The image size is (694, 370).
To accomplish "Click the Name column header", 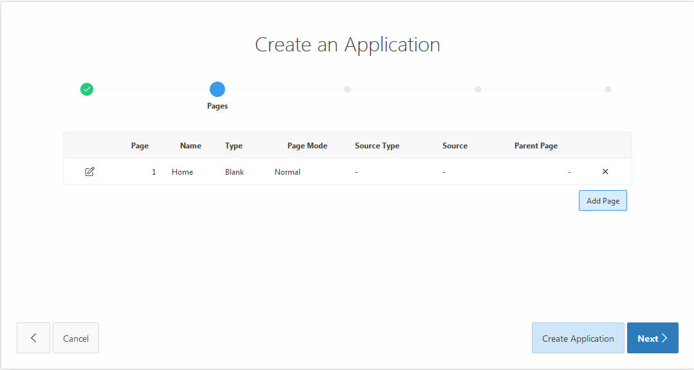I will (x=191, y=145).
